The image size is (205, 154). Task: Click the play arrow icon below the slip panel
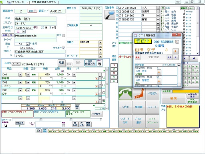[38, 131]
